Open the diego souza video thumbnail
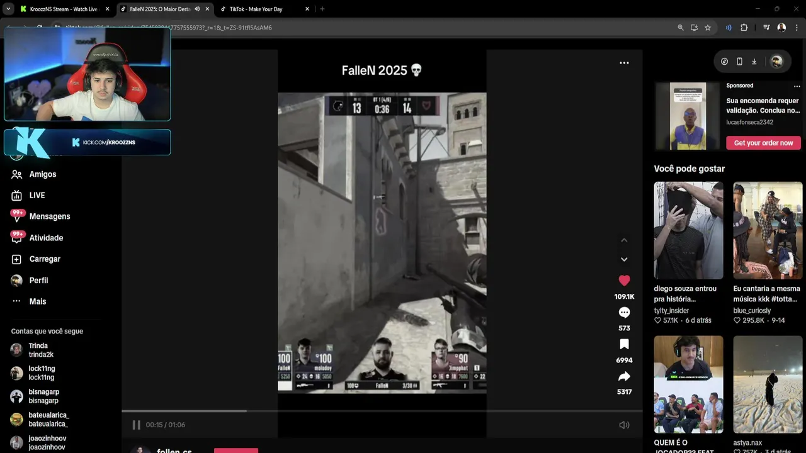 pyautogui.click(x=688, y=230)
